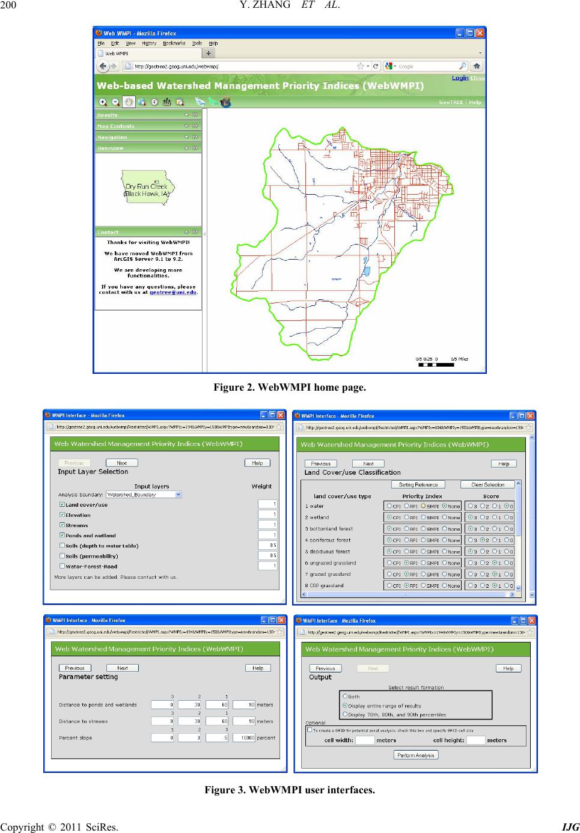Choose Display entire range of results
The image size is (580, 833).
click(345, 706)
